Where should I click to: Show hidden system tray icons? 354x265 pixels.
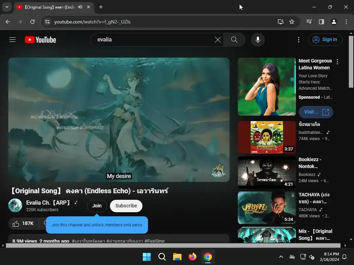tap(281, 257)
